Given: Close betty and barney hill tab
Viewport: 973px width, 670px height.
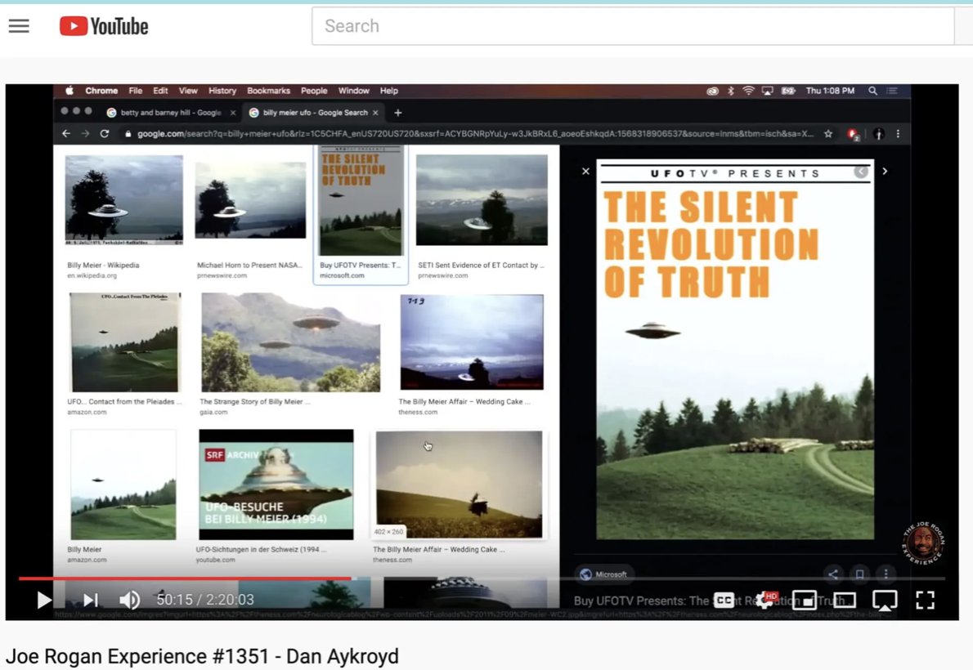Looking at the screenshot, I should point(233,113).
